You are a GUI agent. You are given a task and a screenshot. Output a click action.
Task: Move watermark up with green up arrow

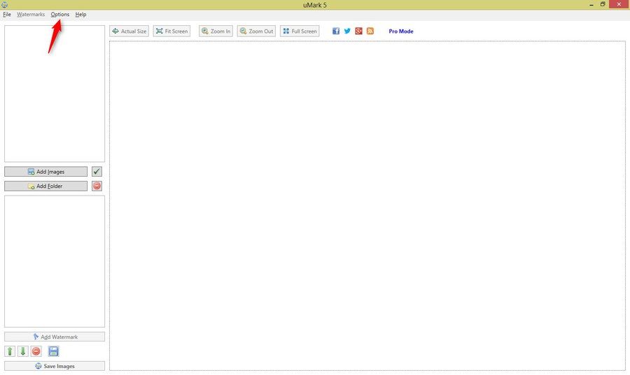click(x=10, y=351)
